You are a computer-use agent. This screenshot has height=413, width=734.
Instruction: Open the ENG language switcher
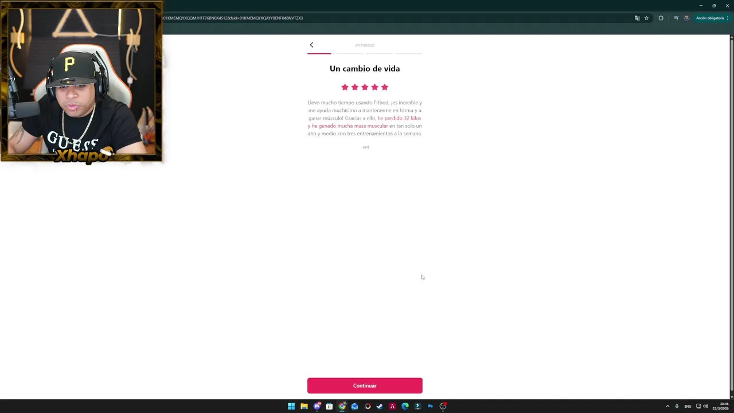[x=688, y=406]
